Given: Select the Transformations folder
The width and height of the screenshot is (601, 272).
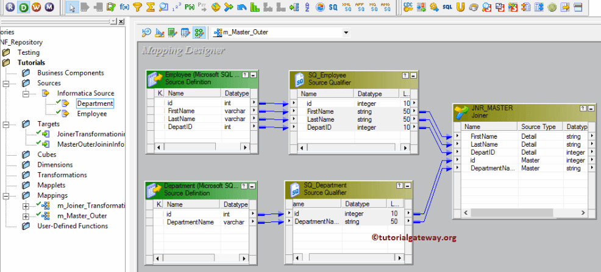Looking at the screenshot, I should click(x=62, y=175).
